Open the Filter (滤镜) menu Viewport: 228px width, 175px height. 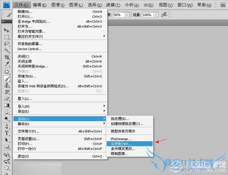coord(113,5)
